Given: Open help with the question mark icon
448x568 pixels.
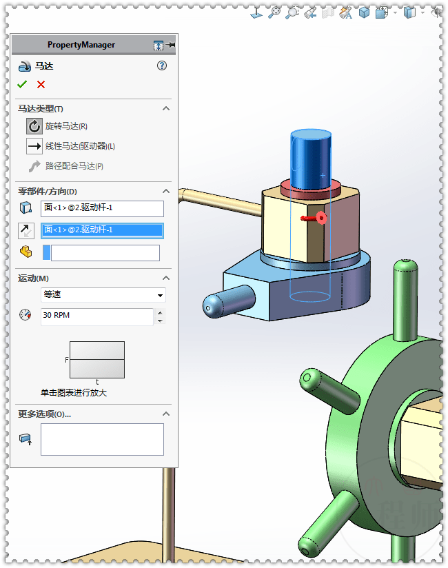Looking at the screenshot, I should (162, 65).
